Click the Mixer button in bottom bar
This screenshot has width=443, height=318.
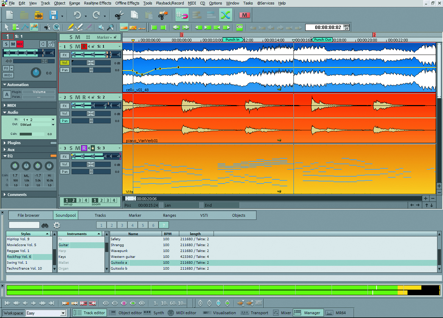(282, 313)
